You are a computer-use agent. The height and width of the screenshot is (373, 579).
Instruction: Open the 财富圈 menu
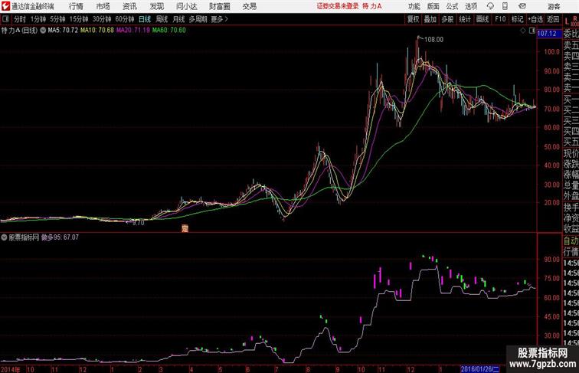point(219,6)
